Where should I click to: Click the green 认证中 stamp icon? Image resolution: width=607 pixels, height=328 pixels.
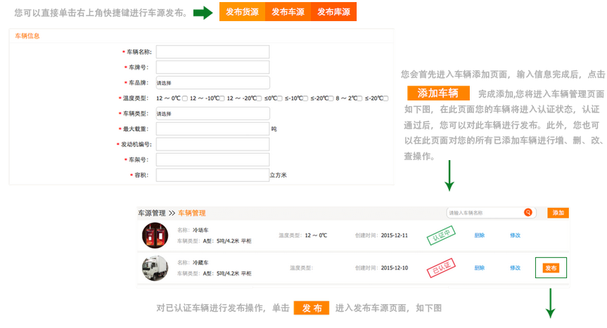click(440, 235)
